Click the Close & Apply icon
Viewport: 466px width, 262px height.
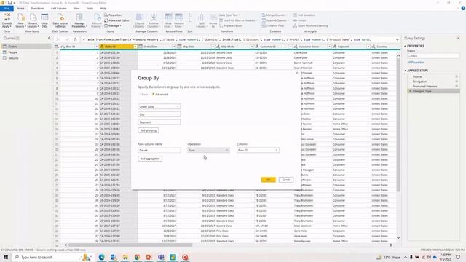[7, 20]
